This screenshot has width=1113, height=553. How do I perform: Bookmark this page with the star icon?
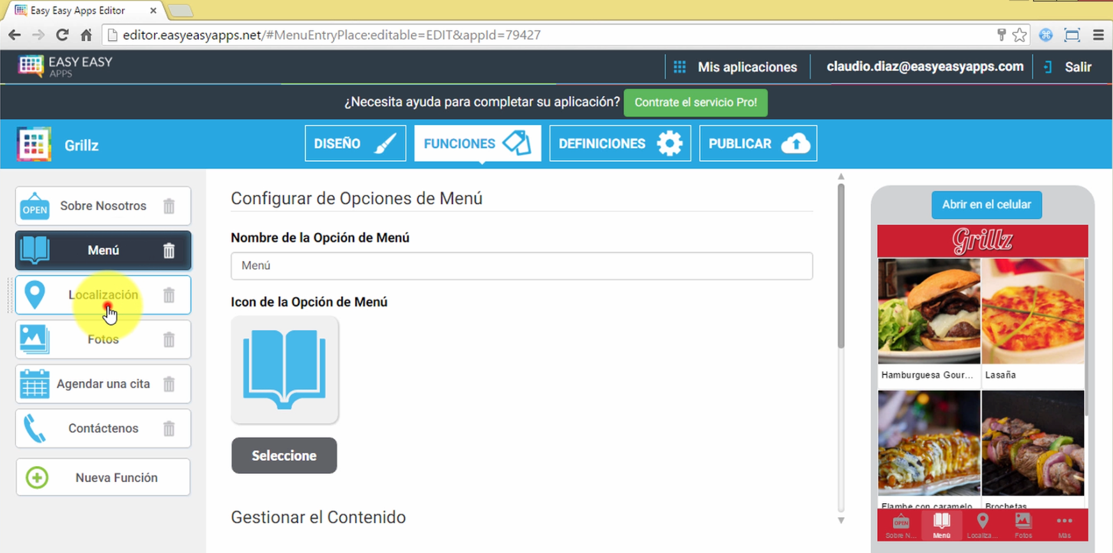pyautogui.click(x=1020, y=35)
